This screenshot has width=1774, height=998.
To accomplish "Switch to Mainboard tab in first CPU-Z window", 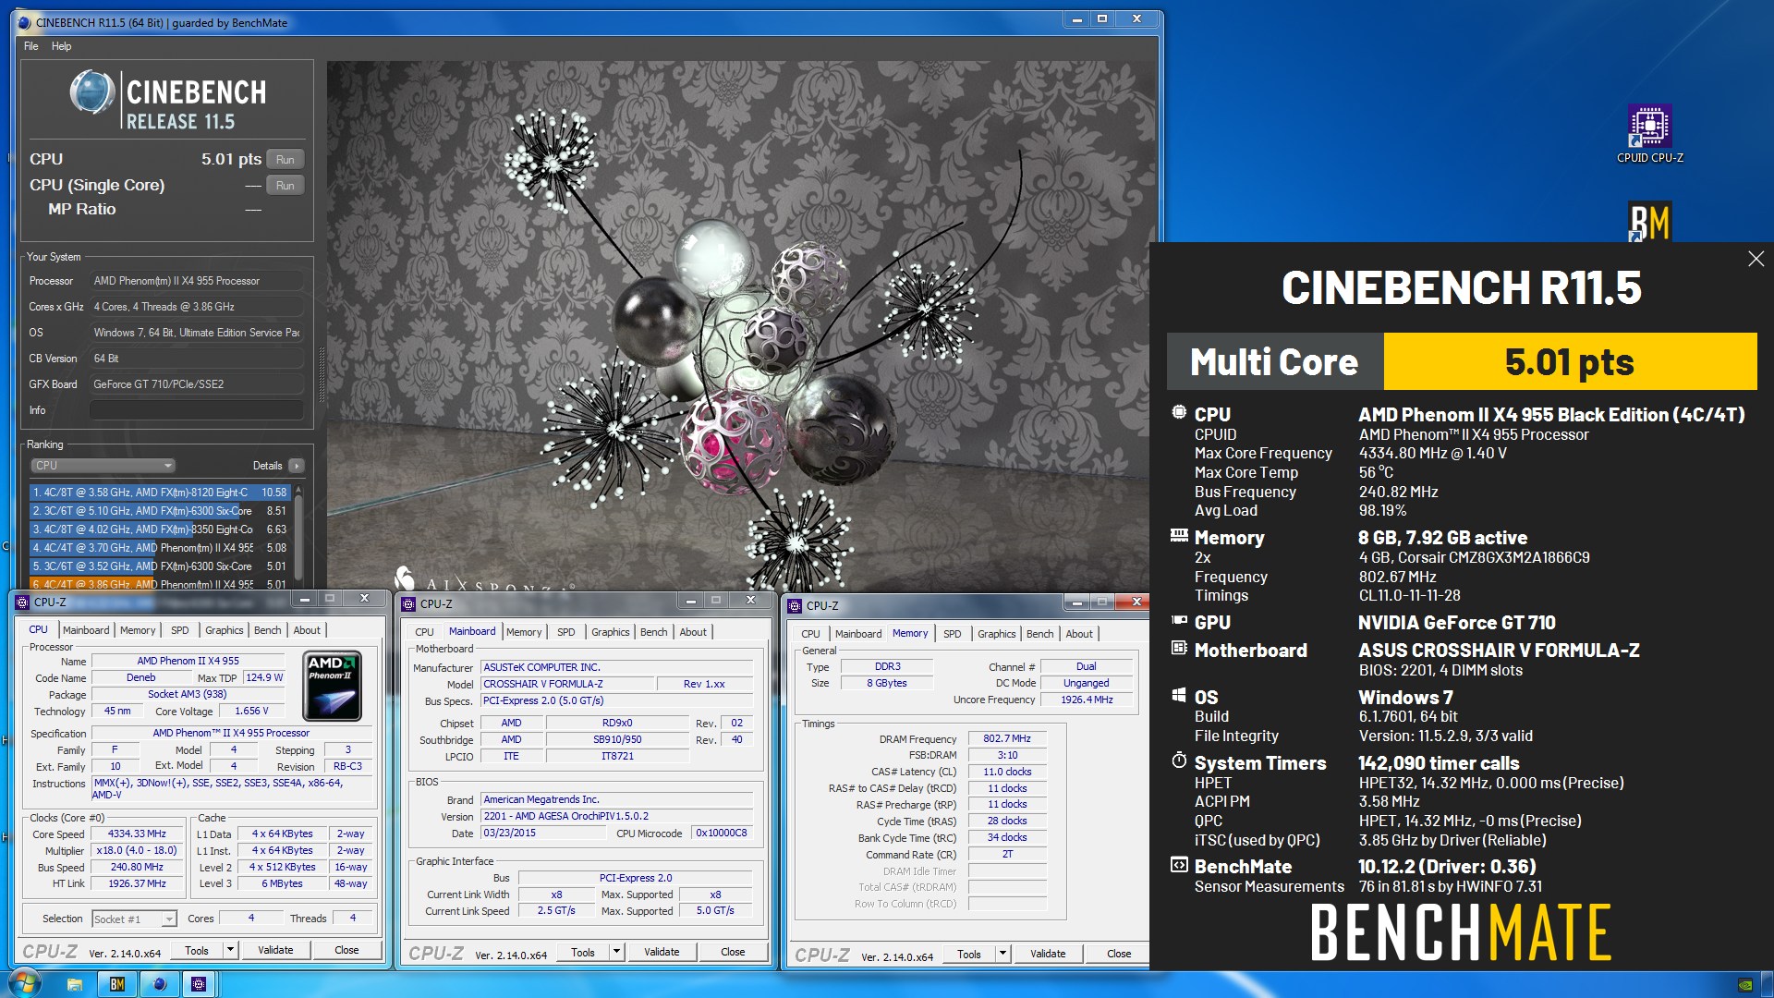I will point(86,630).
